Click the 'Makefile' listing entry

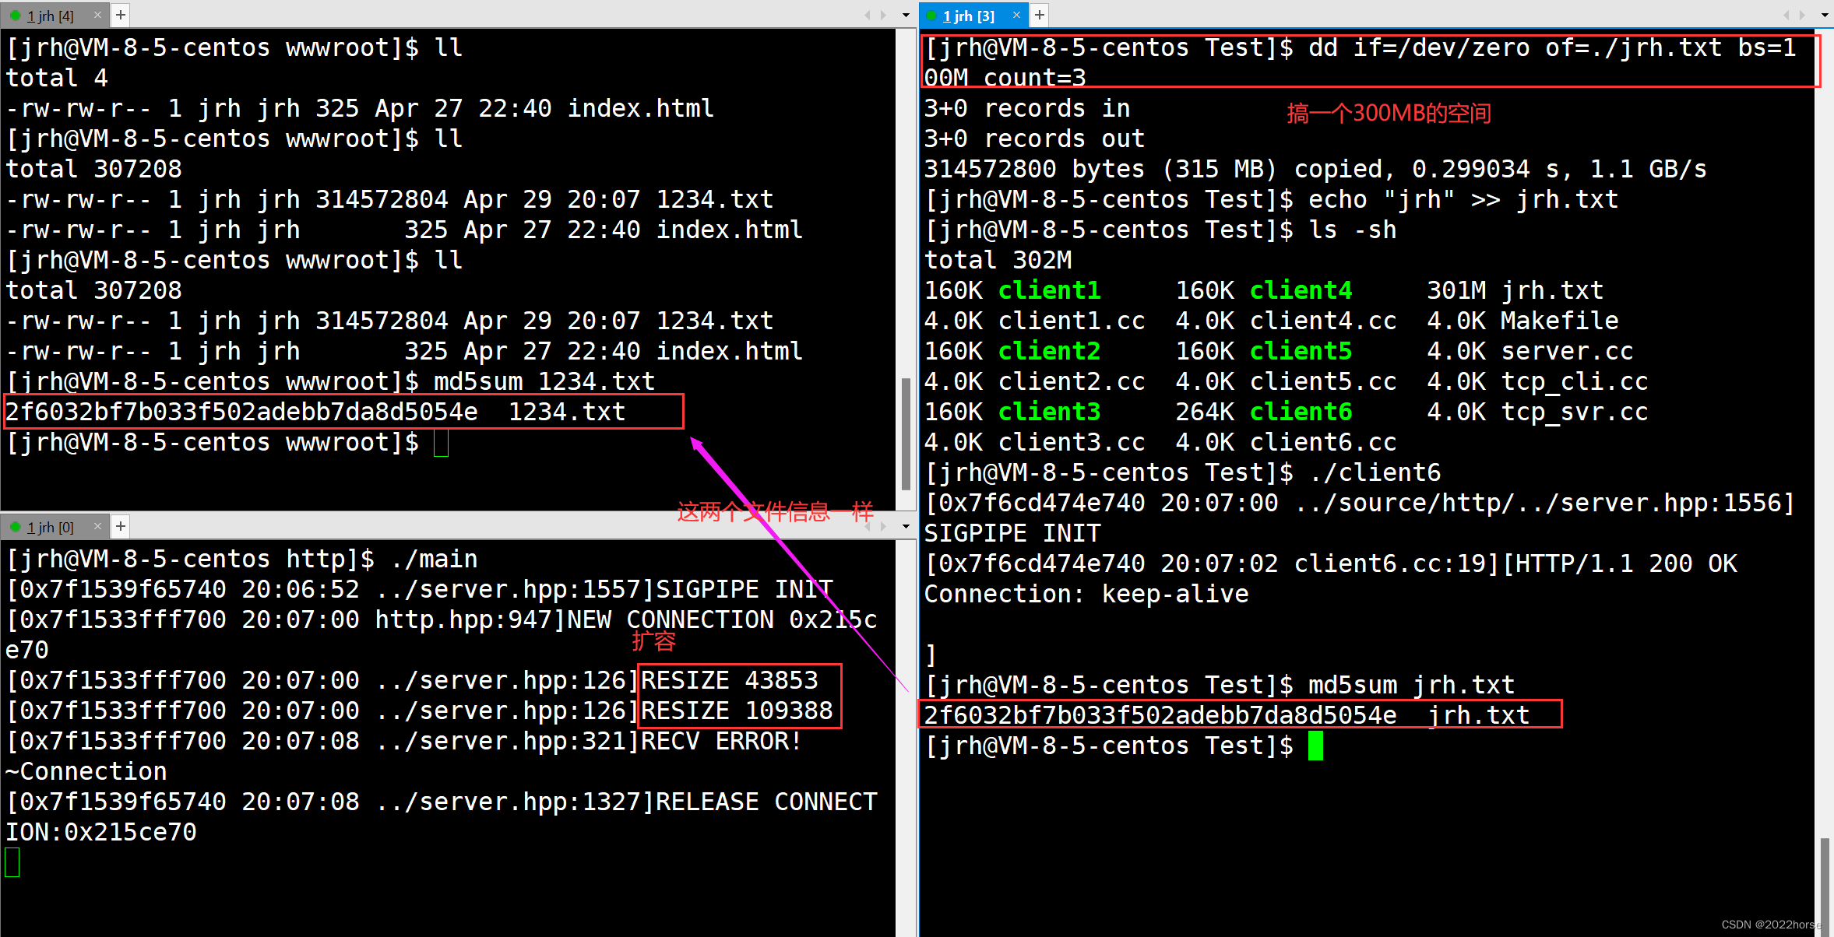click(1560, 321)
